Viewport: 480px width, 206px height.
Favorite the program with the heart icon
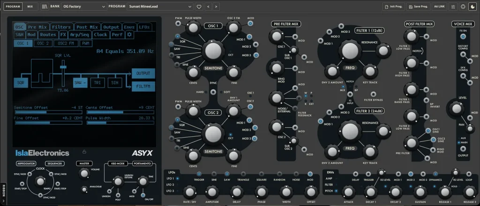coord(199,7)
